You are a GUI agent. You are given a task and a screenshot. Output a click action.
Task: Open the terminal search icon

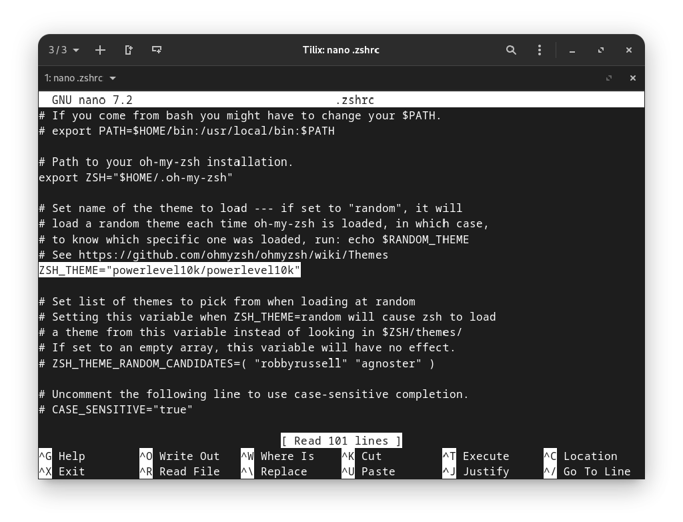point(511,50)
